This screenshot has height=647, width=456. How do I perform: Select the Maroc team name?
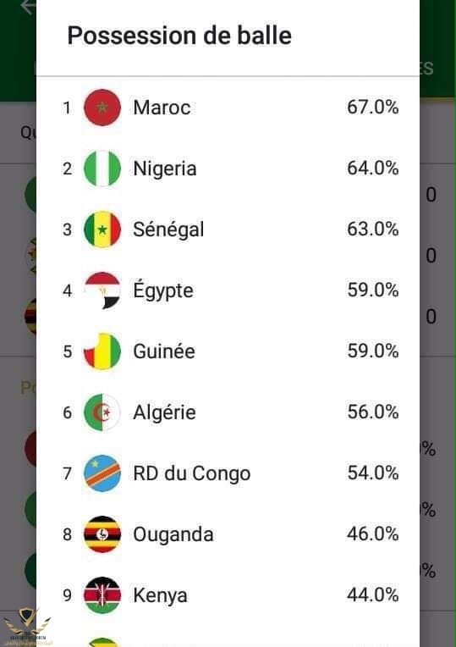pos(162,108)
